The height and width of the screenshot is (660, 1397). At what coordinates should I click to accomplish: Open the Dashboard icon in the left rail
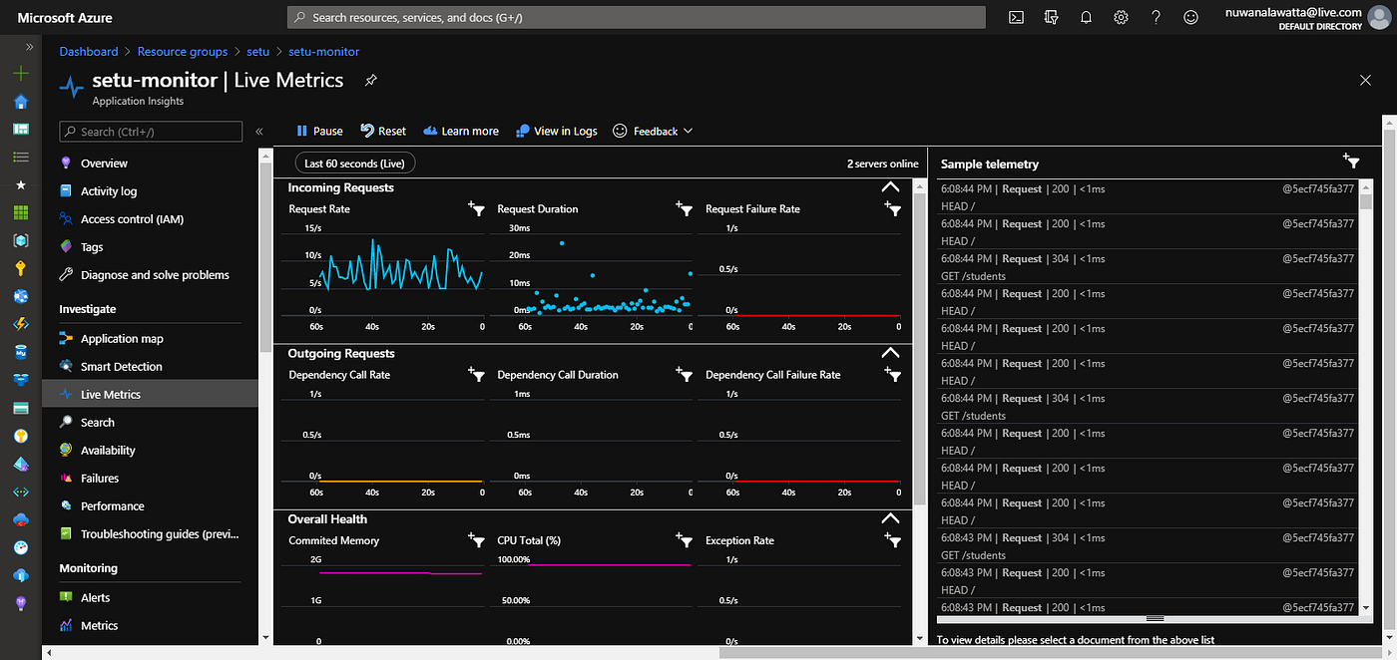tap(21, 130)
